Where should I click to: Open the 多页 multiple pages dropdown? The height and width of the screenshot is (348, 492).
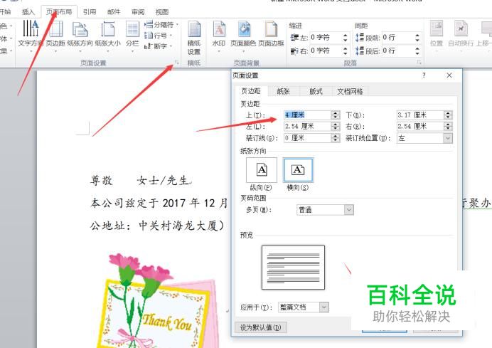pos(325,210)
